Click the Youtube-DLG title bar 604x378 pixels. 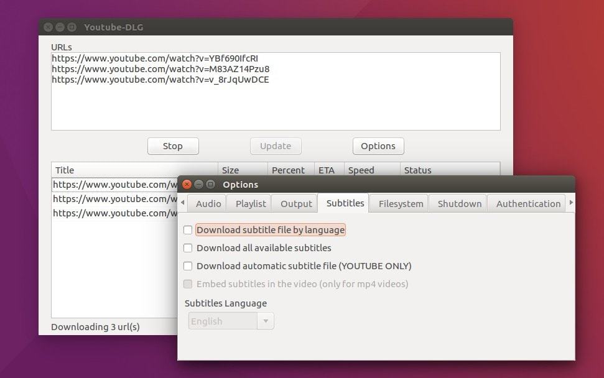(276, 27)
